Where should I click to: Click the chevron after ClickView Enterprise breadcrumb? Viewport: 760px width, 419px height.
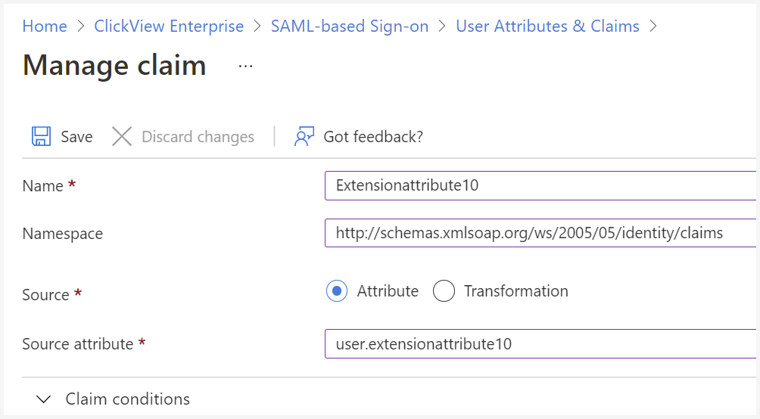tap(257, 26)
